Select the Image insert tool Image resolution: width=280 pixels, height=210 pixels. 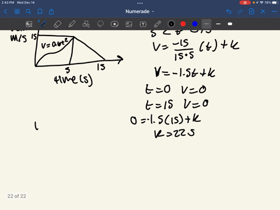pos(129,24)
